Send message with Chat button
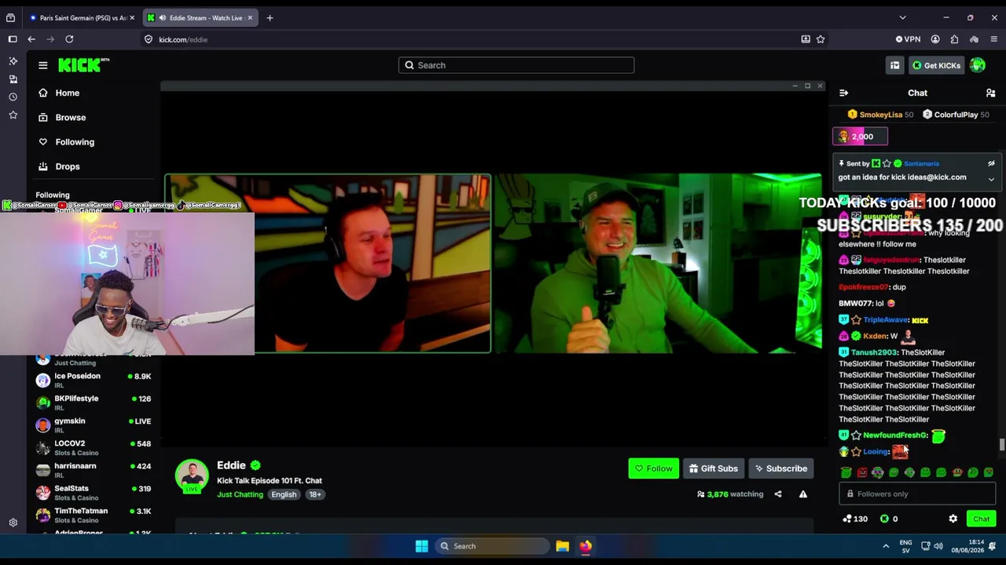 (x=982, y=519)
